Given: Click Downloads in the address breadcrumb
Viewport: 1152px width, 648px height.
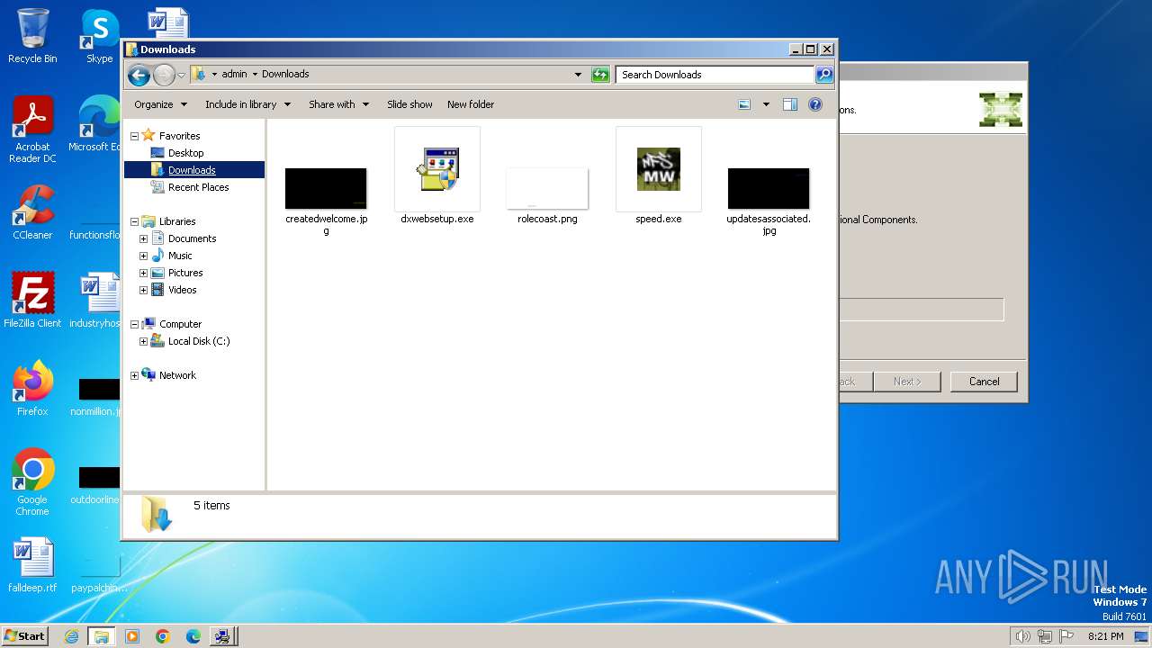Looking at the screenshot, I should 285,75.
